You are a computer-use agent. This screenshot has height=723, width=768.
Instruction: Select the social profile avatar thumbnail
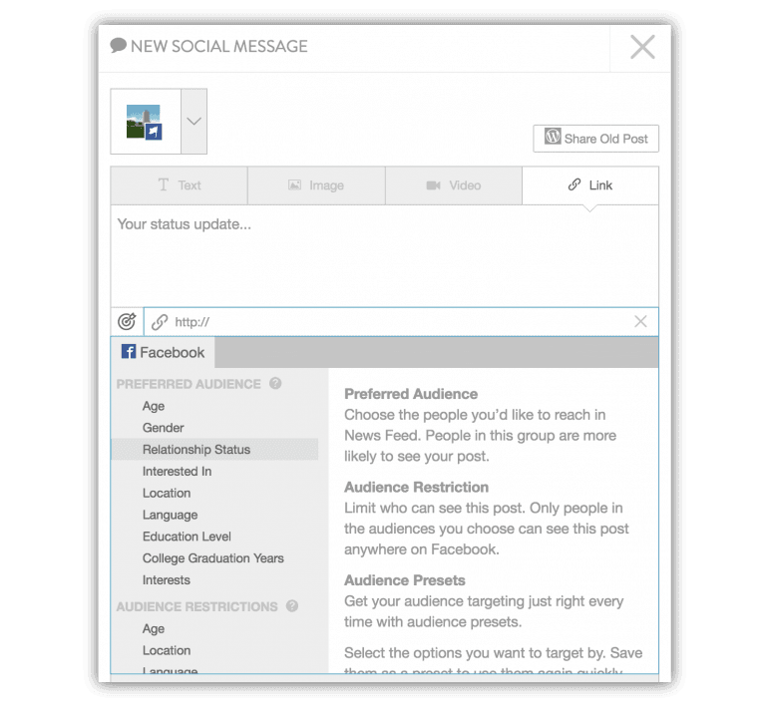145,122
